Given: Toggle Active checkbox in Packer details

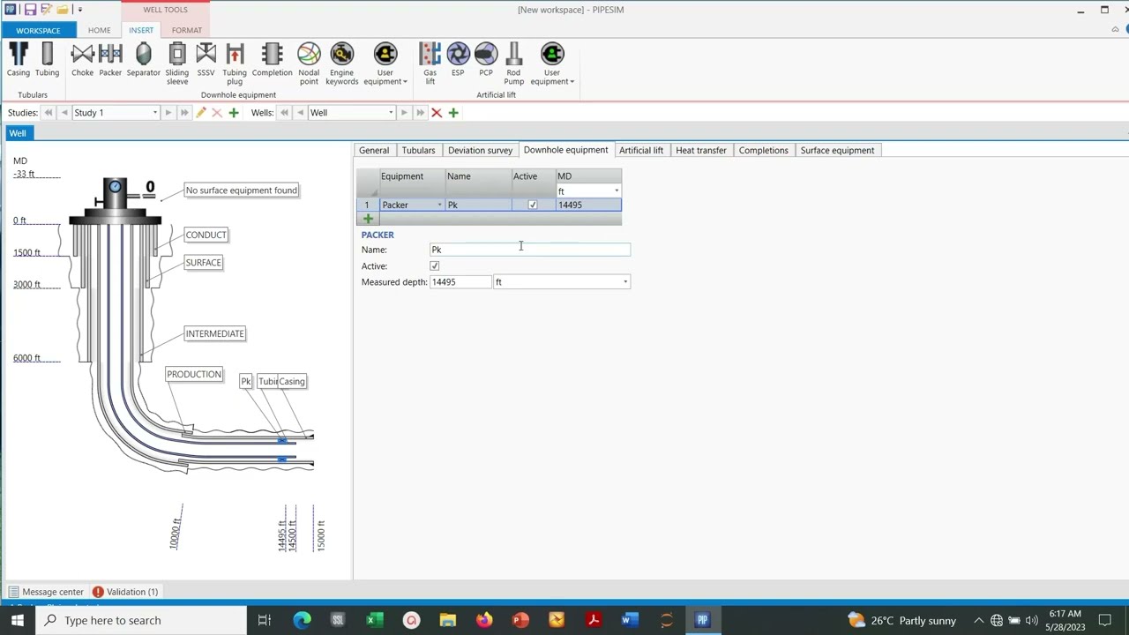Looking at the screenshot, I should (x=435, y=265).
